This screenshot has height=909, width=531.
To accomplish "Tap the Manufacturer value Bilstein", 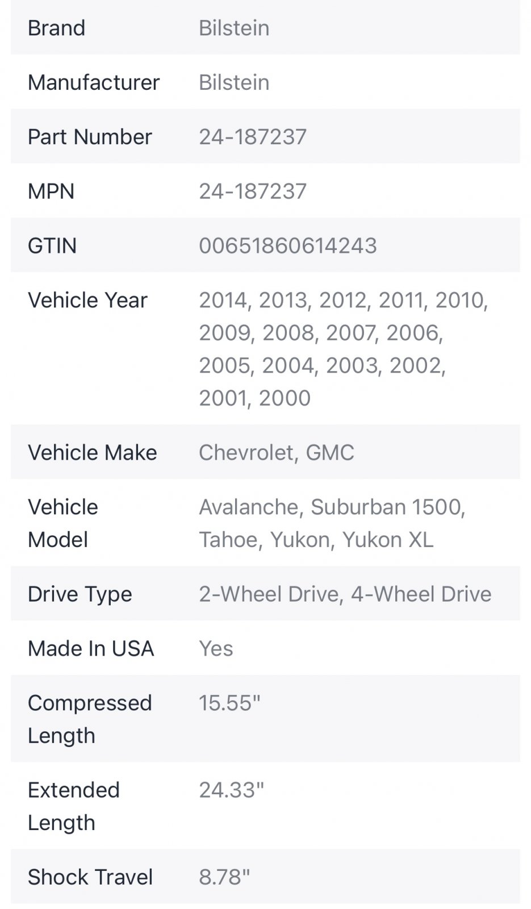I will pos(234,82).
